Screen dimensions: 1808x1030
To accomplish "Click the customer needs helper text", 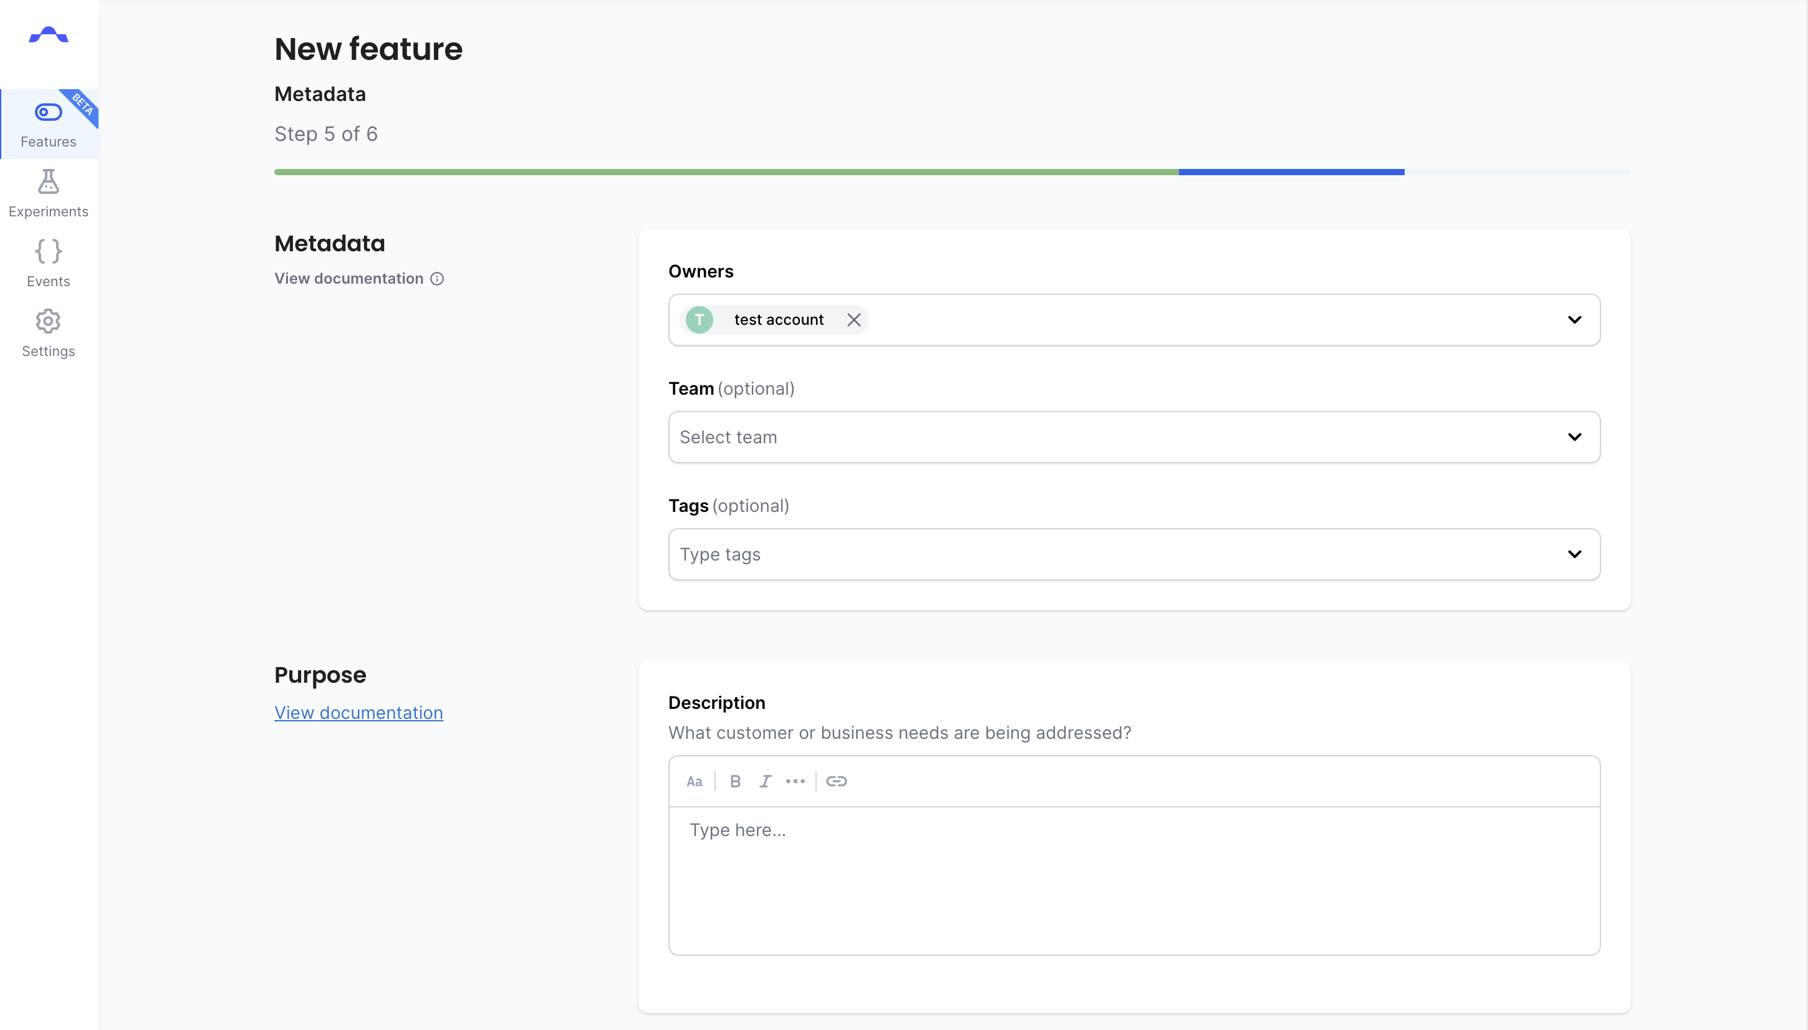I will coord(900,733).
